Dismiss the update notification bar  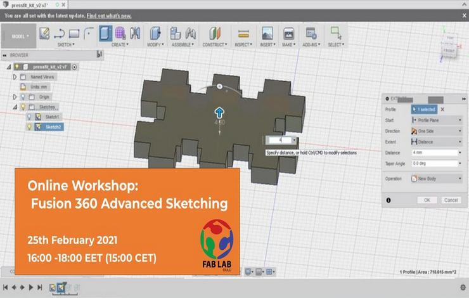tap(464, 16)
